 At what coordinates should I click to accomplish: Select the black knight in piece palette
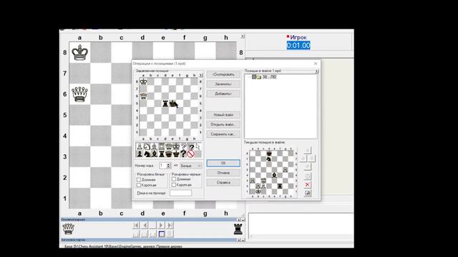[147, 154]
